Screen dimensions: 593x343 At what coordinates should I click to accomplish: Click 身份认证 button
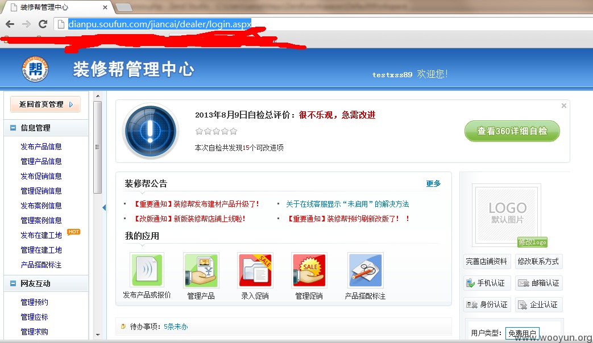(487, 304)
